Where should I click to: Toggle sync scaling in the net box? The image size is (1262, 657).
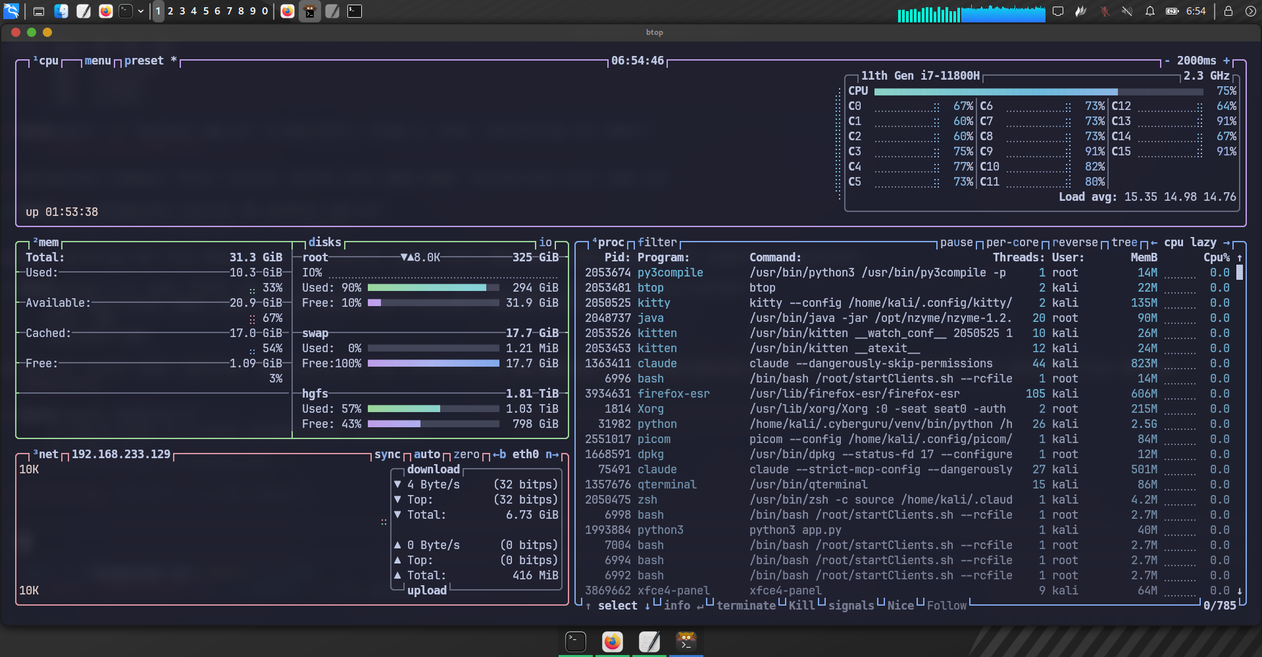tap(388, 454)
